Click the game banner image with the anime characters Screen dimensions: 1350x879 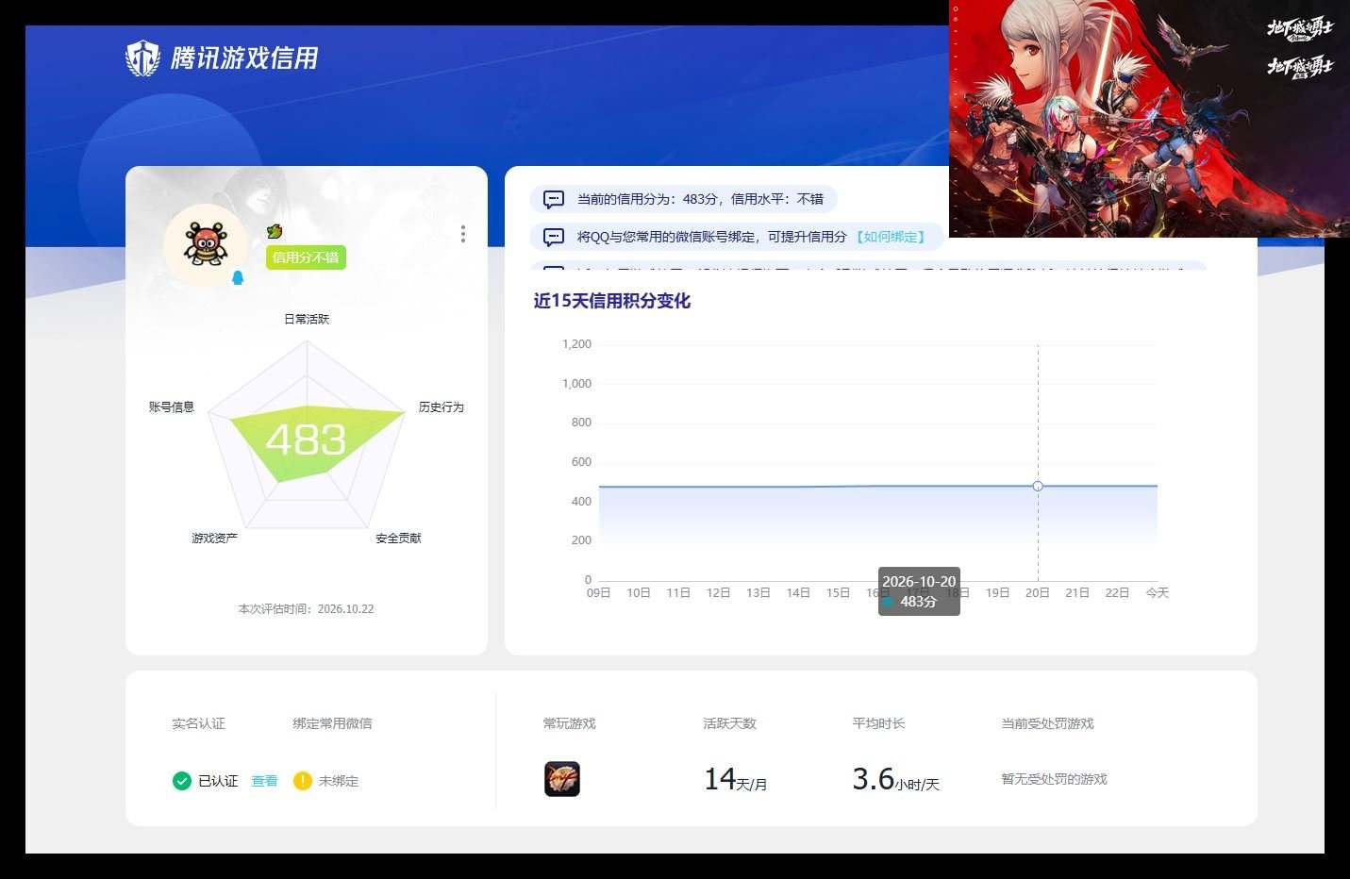click(1149, 119)
